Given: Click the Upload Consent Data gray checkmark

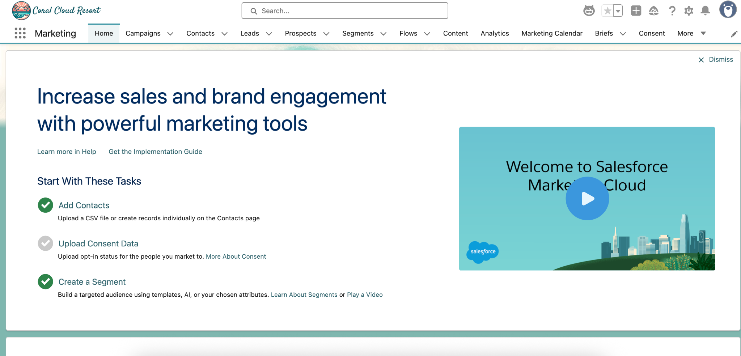Looking at the screenshot, I should coord(45,243).
